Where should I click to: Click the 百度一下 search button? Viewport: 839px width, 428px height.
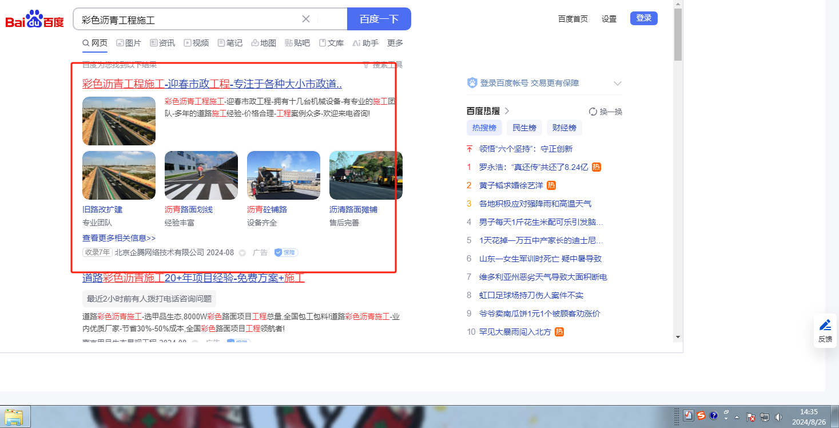point(379,19)
